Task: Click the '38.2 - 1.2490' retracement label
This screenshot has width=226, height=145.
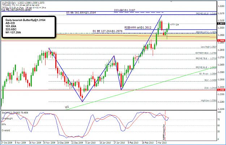Action: click(x=210, y=80)
